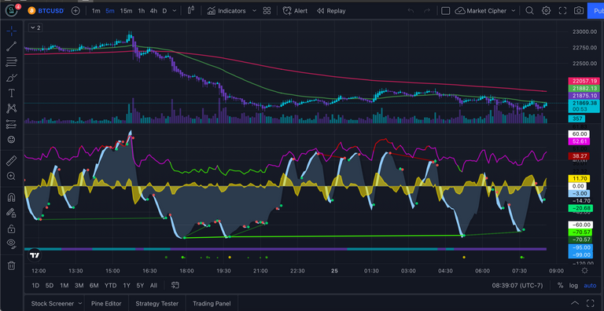Toggle magnet mode snapping
Image resolution: width=604 pixels, height=311 pixels.
pos(12,198)
